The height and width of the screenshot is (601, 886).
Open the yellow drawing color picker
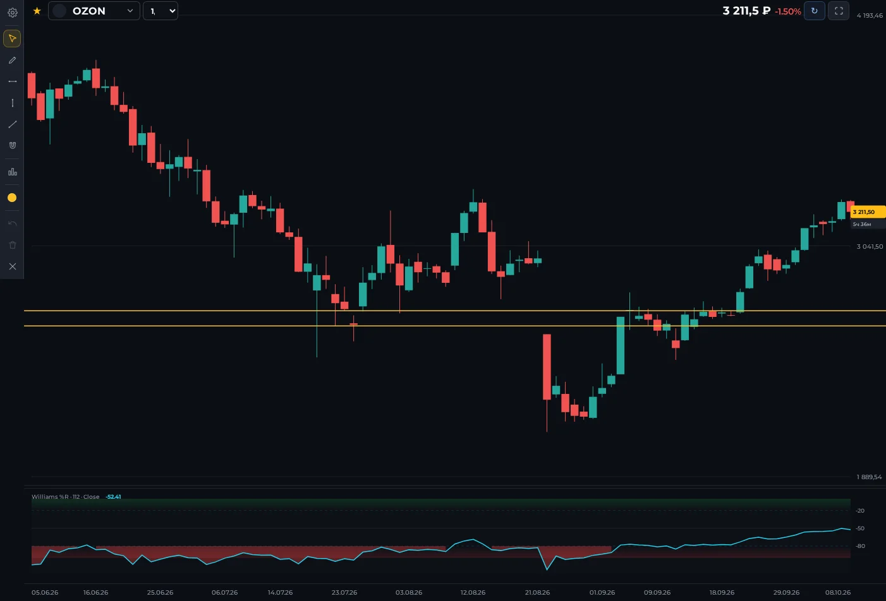12,198
